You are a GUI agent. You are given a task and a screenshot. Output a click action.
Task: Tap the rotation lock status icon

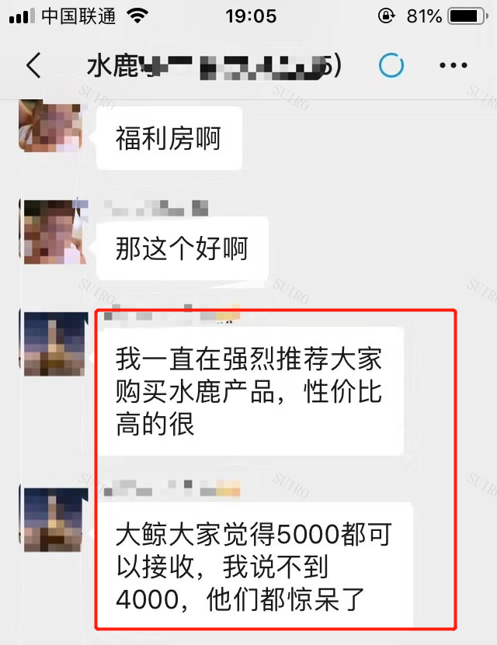tap(386, 16)
